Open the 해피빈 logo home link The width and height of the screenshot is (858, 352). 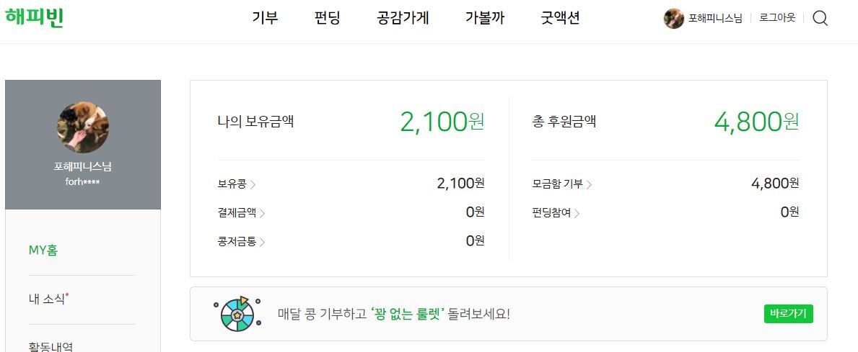tap(35, 17)
